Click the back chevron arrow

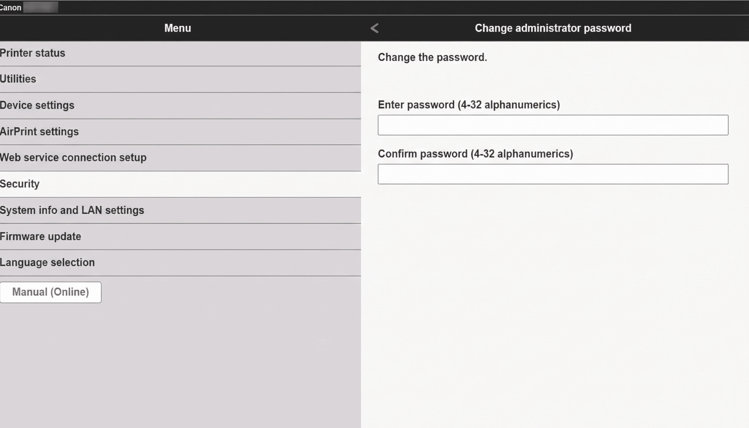pyautogui.click(x=374, y=28)
